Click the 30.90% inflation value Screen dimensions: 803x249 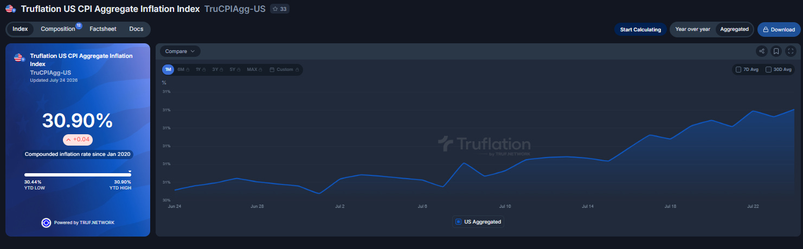tap(78, 121)
